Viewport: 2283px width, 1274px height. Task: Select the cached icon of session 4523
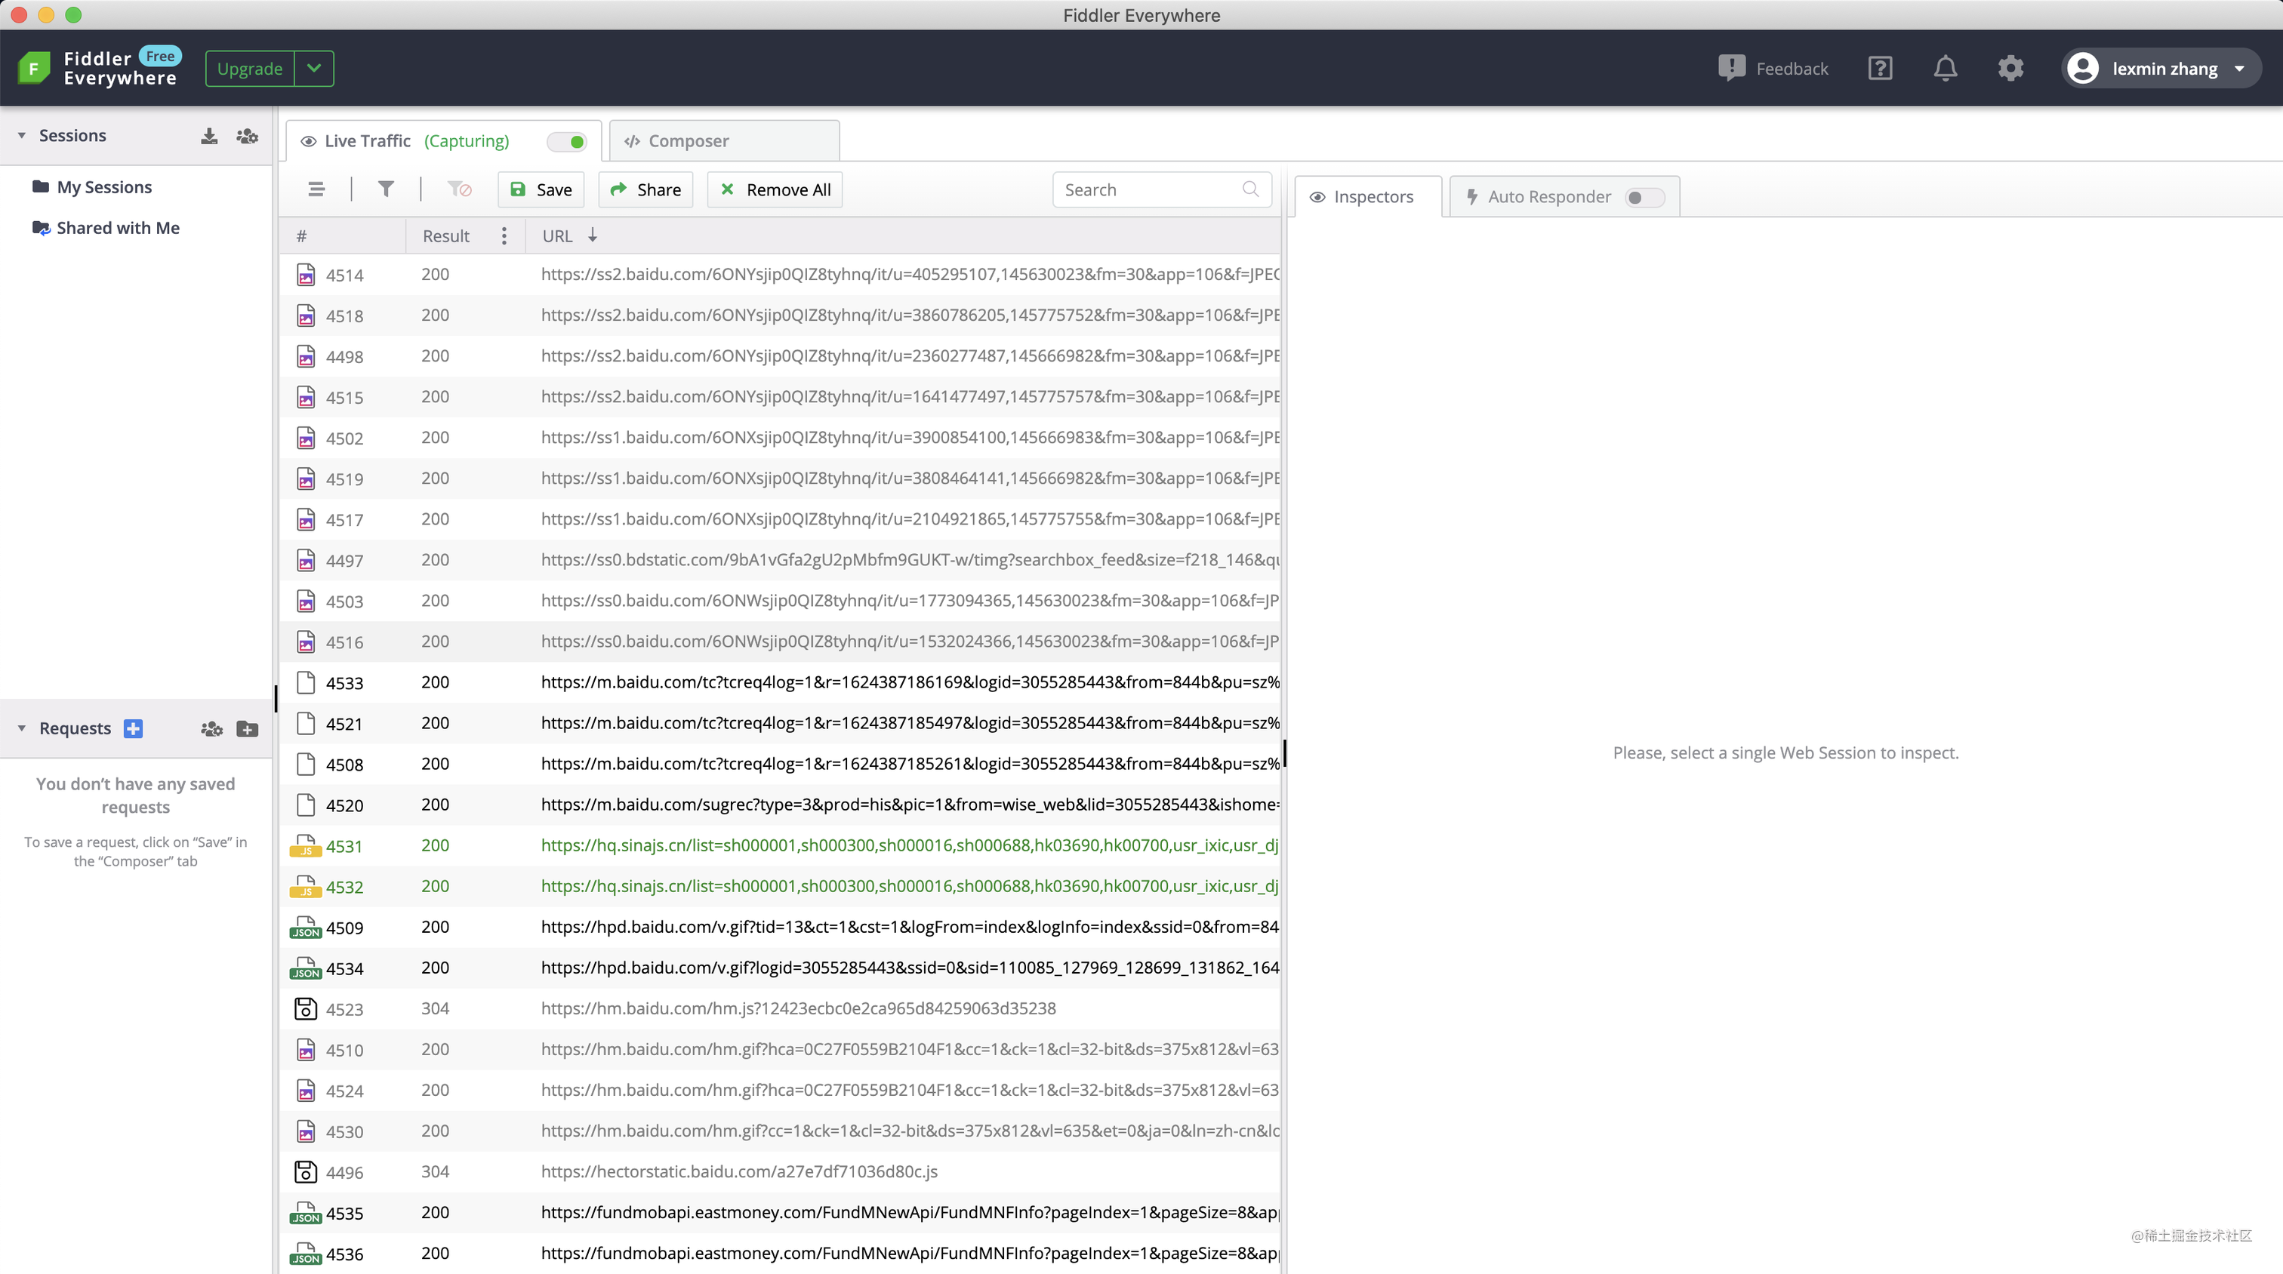(x=306, y=1008)
